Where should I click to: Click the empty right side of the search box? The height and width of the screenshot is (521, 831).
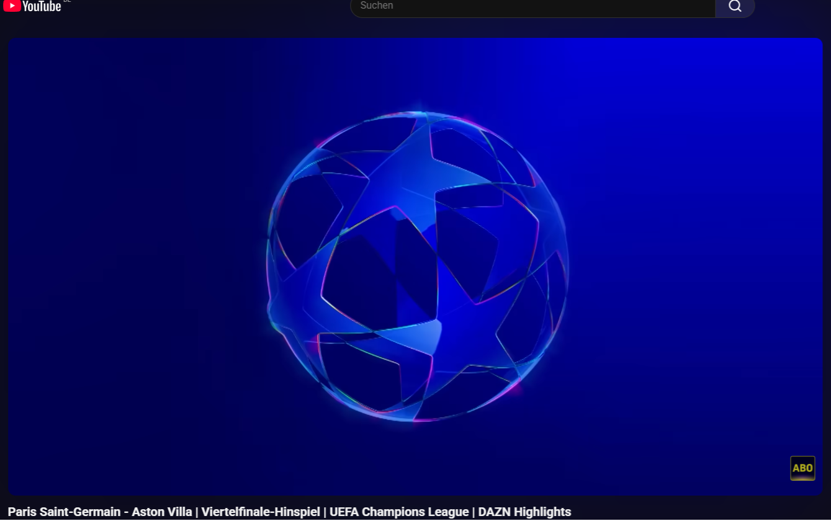tap(652, 6)
